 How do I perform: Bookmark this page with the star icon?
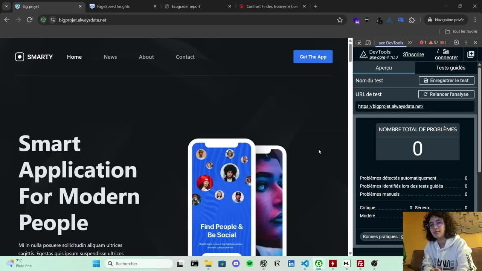click(340, 20)
